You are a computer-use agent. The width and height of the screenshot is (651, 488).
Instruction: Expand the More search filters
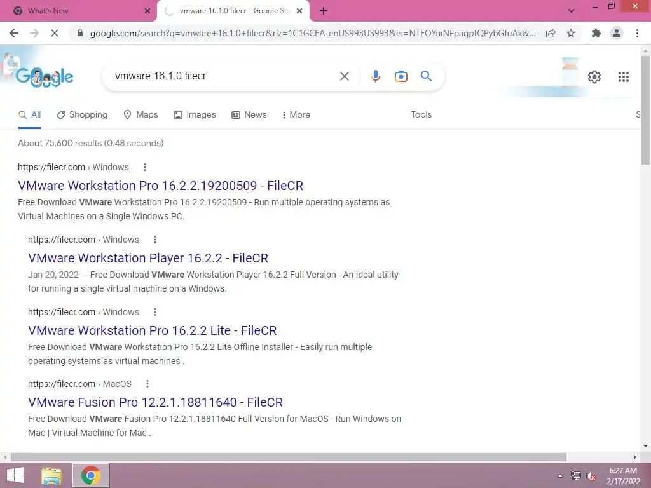296,115
